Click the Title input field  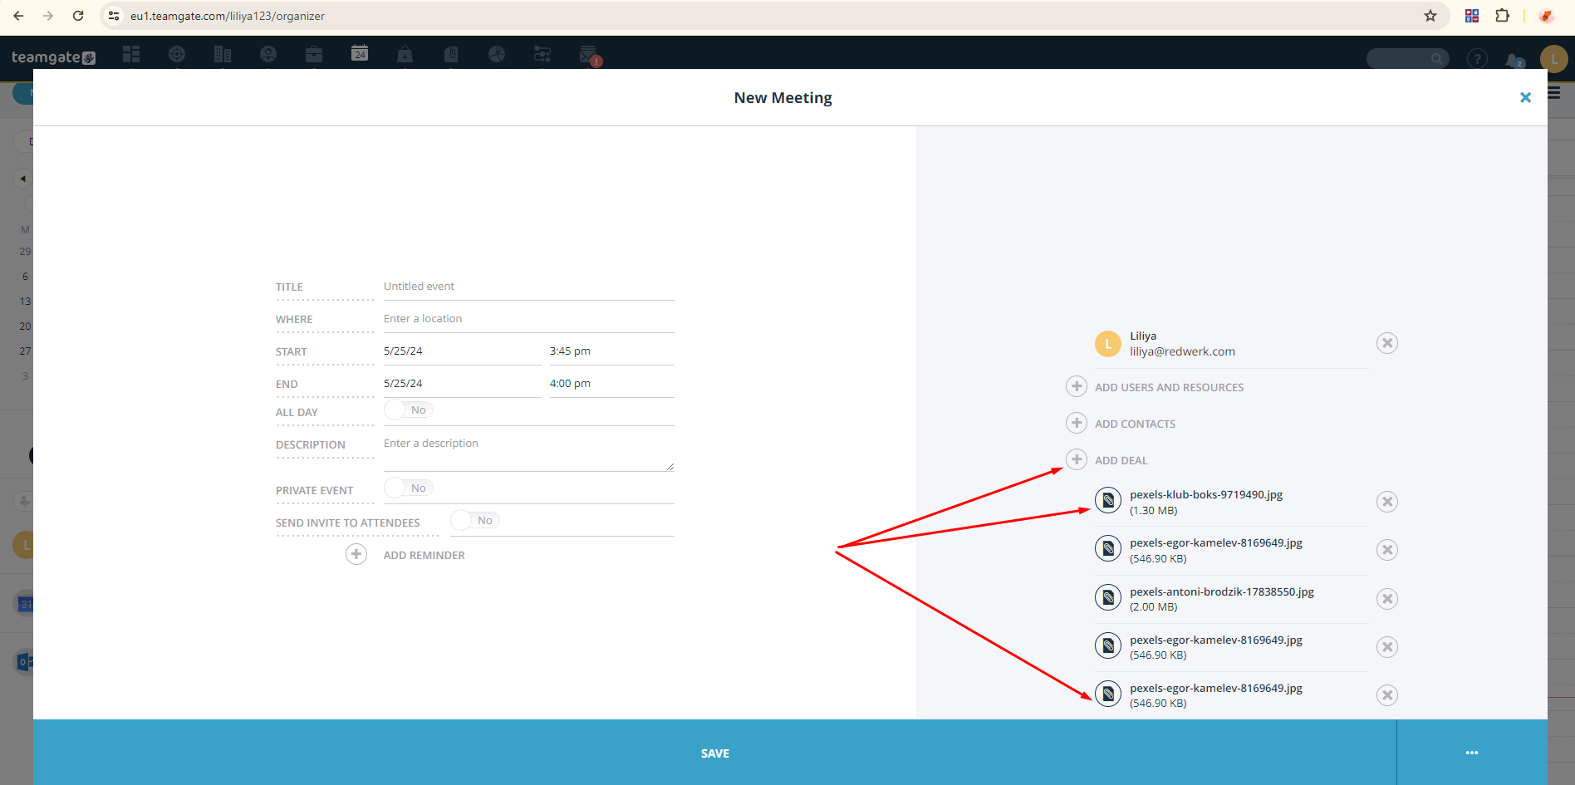[x=528, y=287]
